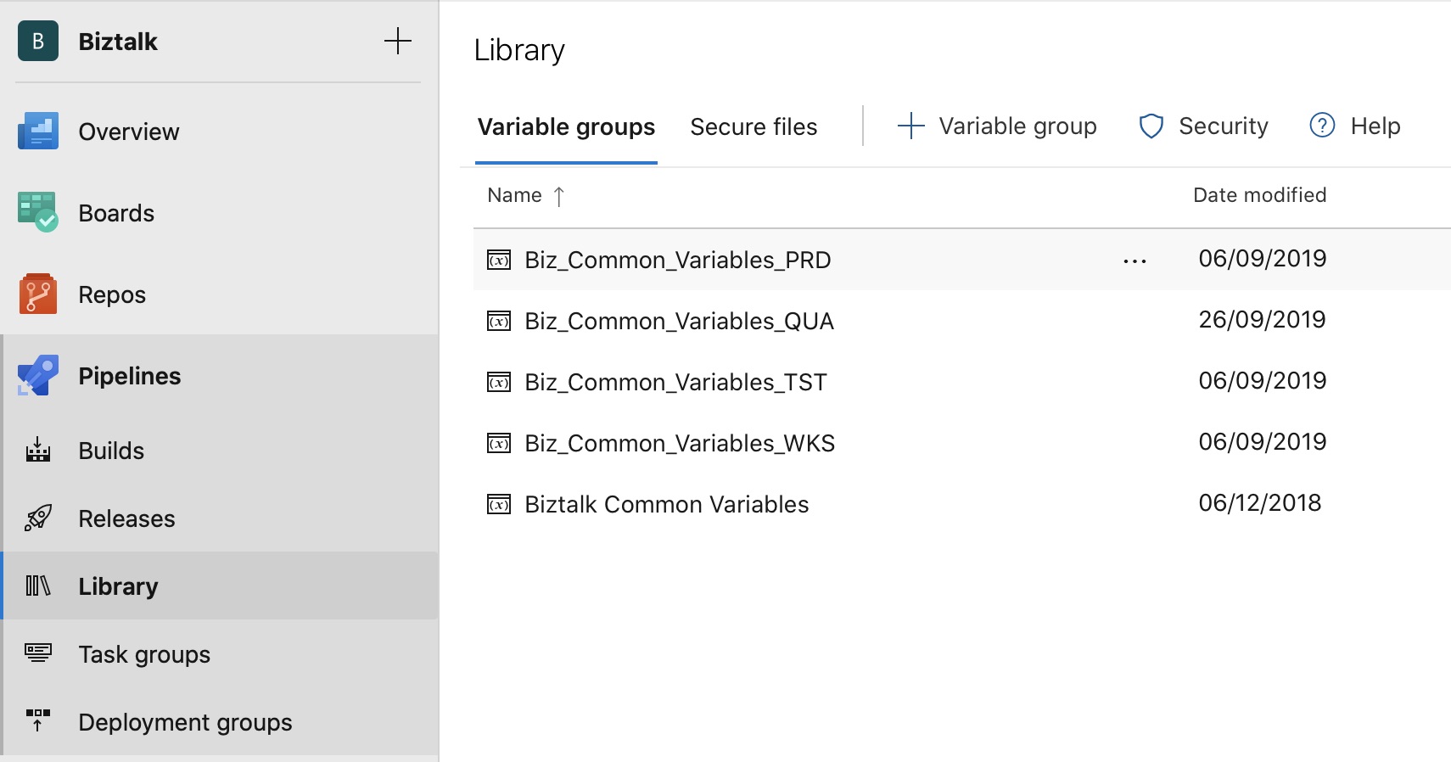
Task: Select the Biztalk Common Variables row
Action: 667,503
